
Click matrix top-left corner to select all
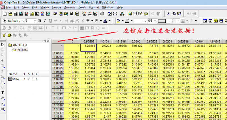tap(58, 41)
